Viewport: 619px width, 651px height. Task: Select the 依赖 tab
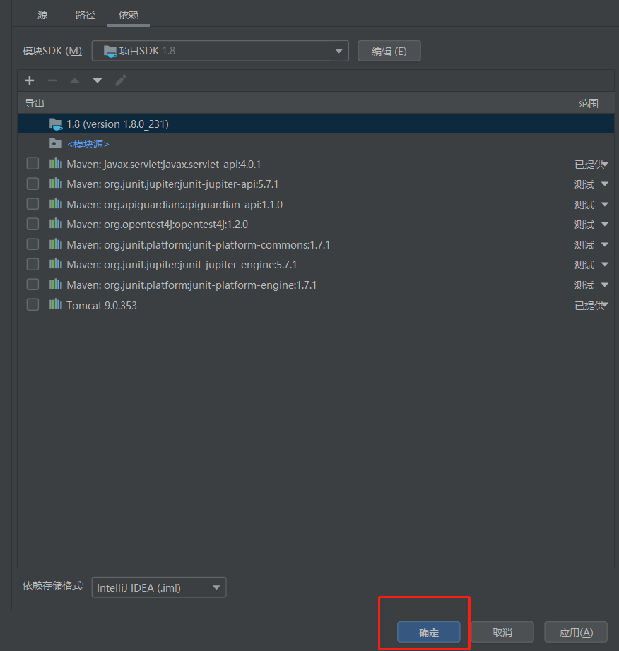129,15
